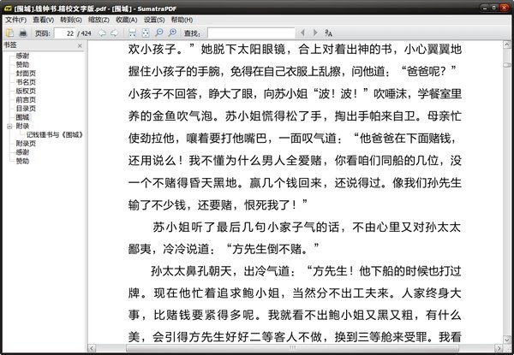Jump to the 前言页 bookmark
514x355 pixels.
point(26,100)
